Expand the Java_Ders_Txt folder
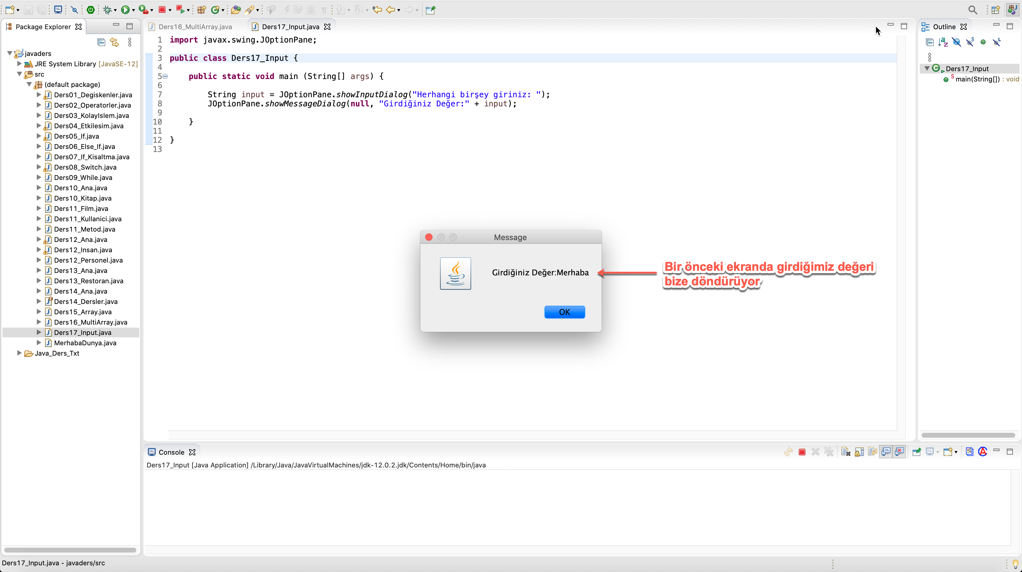This screenshot has width=1022, height=572. [x=19, y=353]
